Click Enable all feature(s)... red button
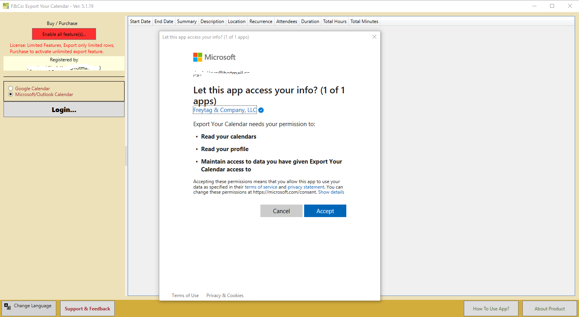This screenshot has width=579, height=317. point(64,34)
